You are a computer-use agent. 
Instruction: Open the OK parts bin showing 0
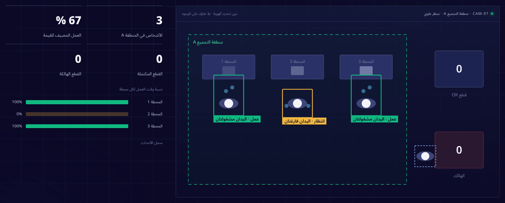tap(459, 69)
